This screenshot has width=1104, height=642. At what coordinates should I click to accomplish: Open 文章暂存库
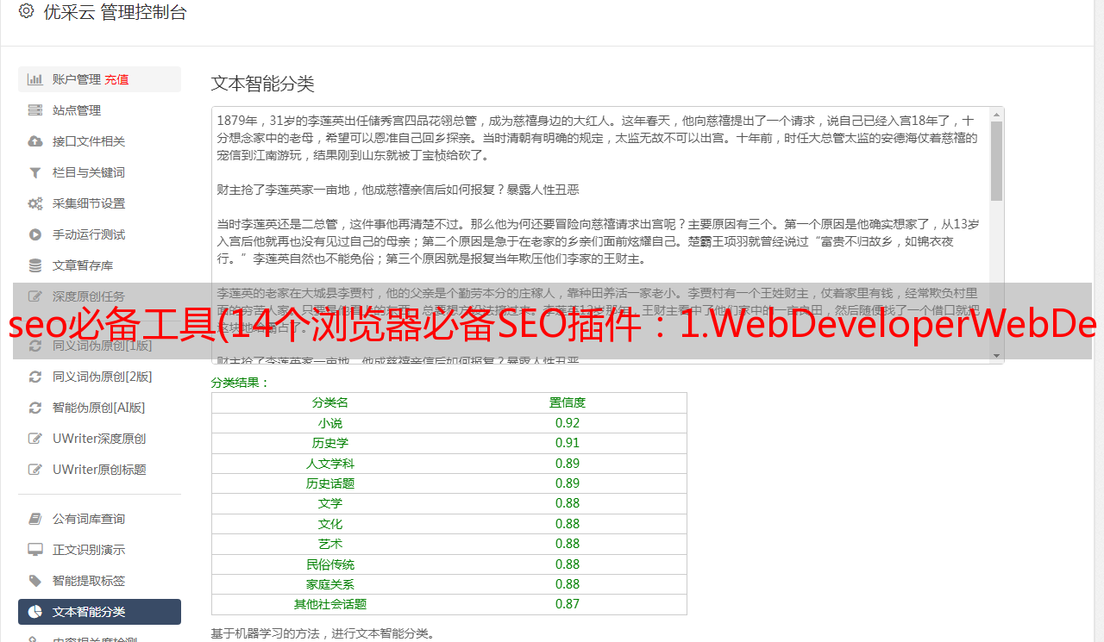click(x=99, y=265)
